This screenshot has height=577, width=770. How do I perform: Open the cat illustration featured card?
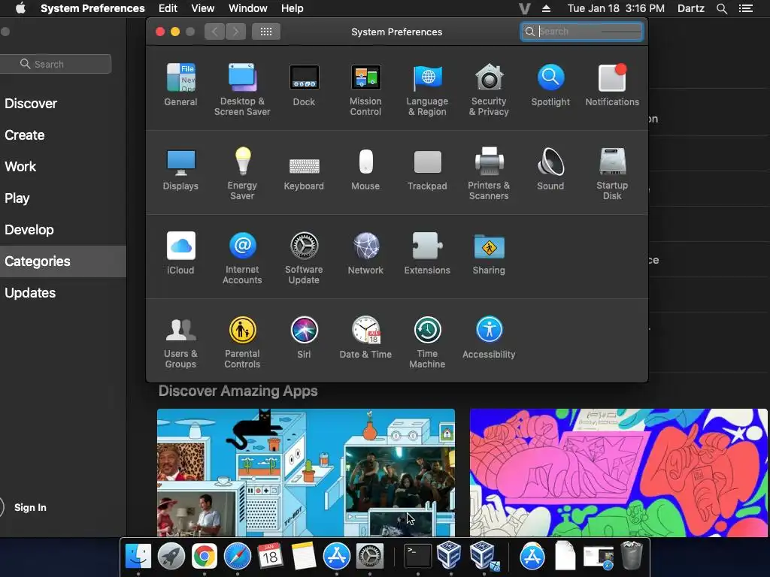(x=306, y=473)
